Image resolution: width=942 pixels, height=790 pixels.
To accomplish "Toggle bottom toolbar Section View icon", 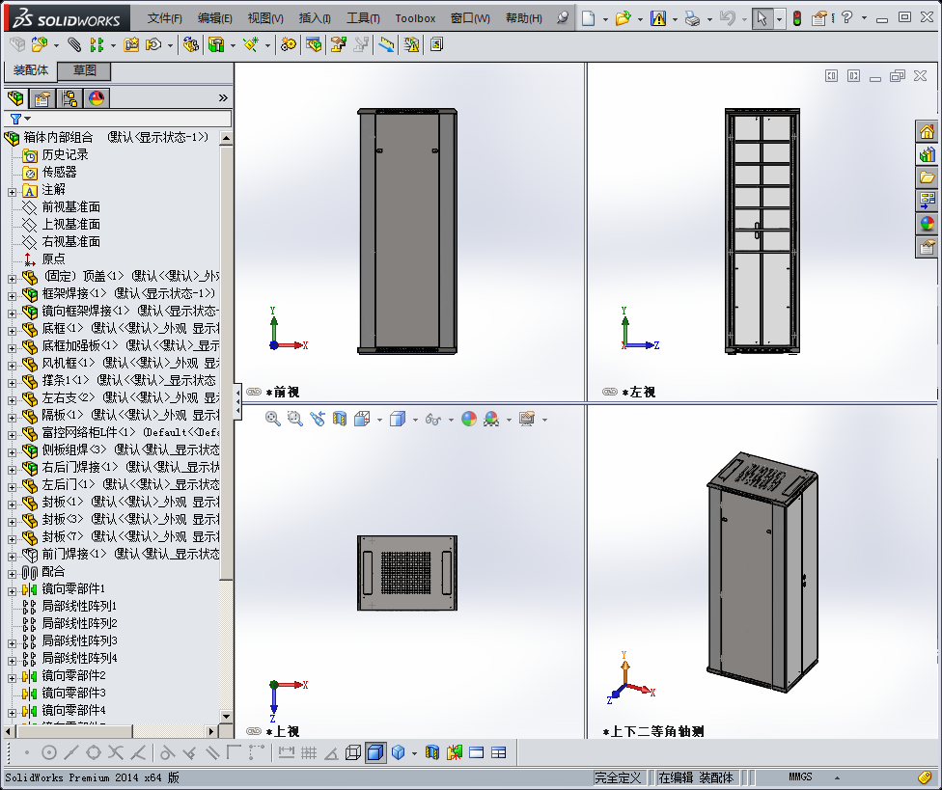I will pyautogui.click(x=432, y=752).
